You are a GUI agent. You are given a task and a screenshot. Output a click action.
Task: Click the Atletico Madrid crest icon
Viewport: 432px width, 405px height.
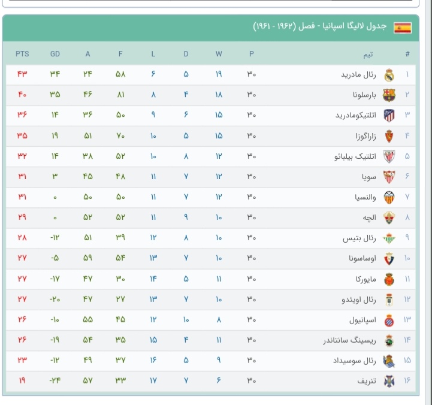389,116
